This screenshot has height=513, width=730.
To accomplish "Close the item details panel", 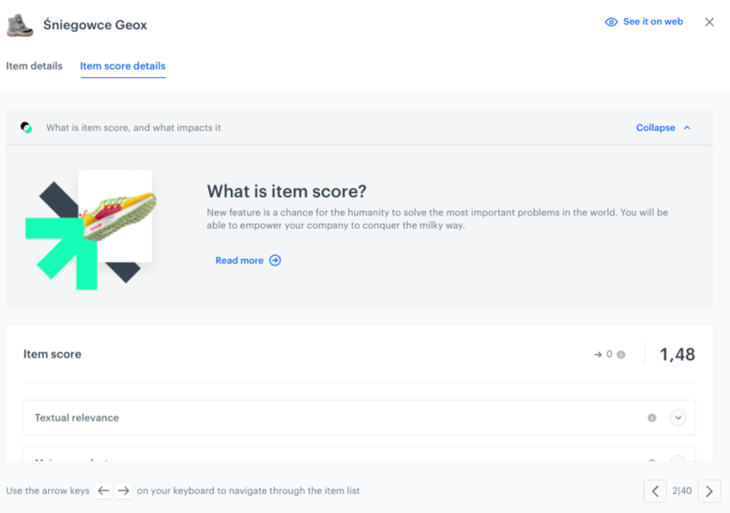I will [709, 22].
